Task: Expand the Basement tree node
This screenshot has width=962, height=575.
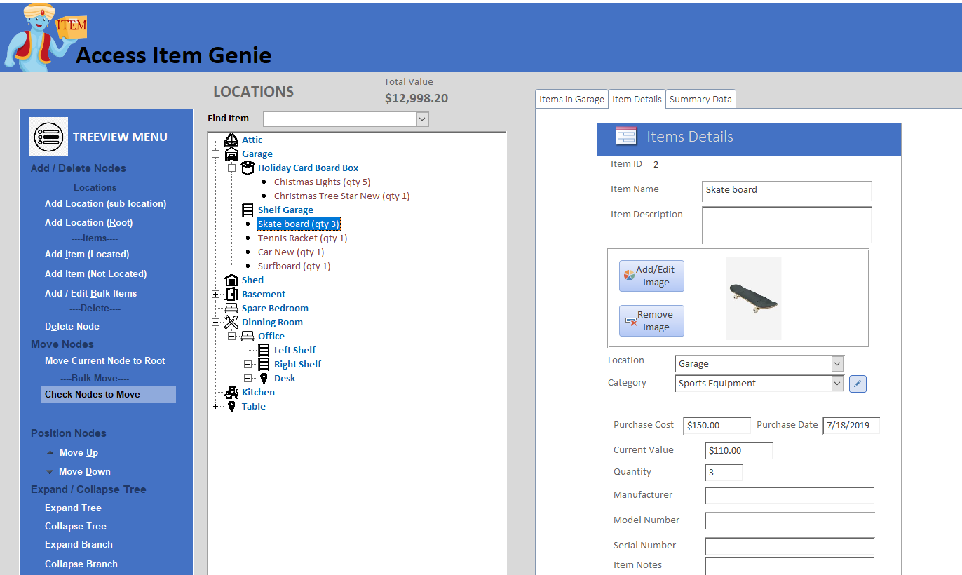Action: [216, 294]
